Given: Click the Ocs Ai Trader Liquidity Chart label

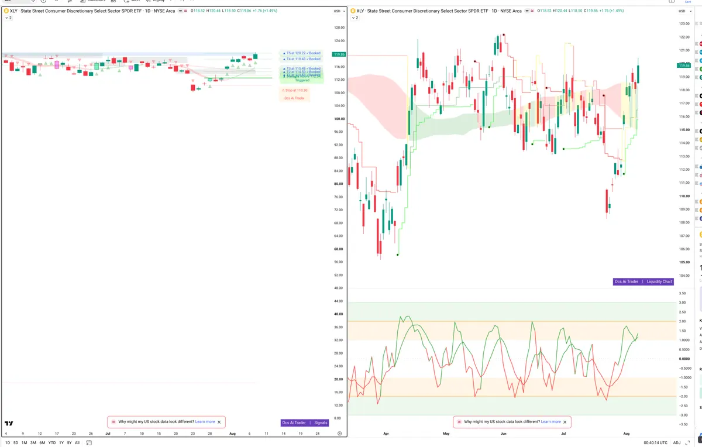Looking at the screenshot, I should coord(643,281).
